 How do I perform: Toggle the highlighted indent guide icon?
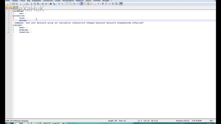click(x=82, y=4)
